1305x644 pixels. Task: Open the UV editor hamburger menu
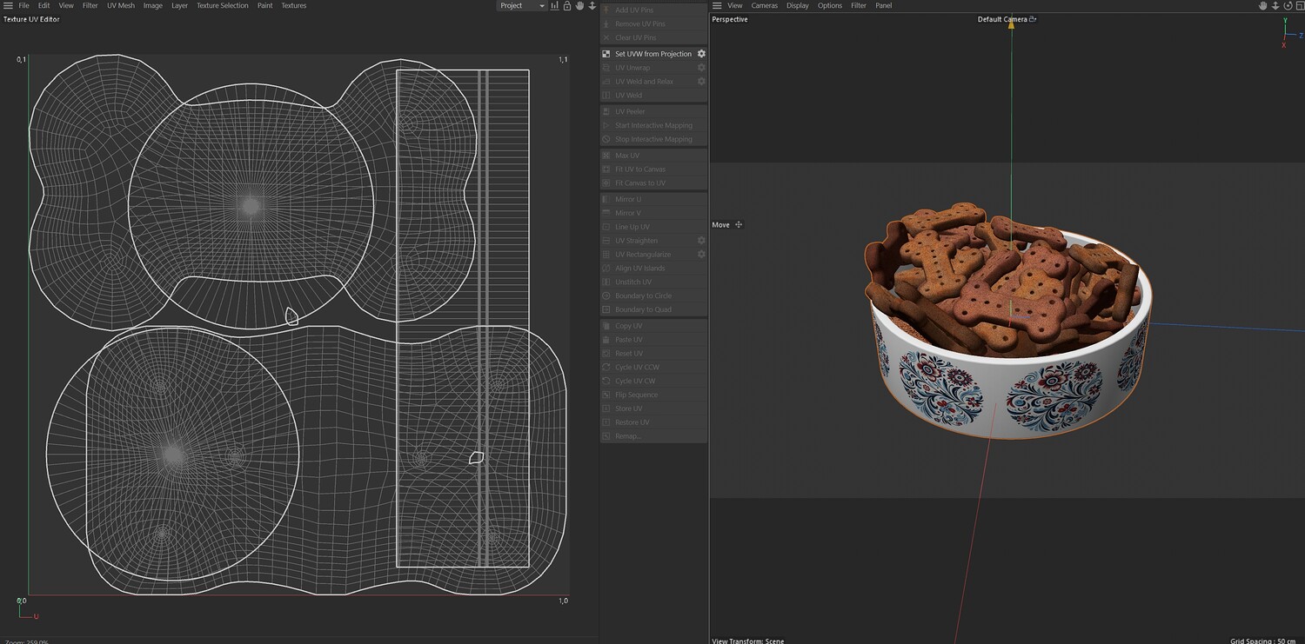(x=8, y=5)
